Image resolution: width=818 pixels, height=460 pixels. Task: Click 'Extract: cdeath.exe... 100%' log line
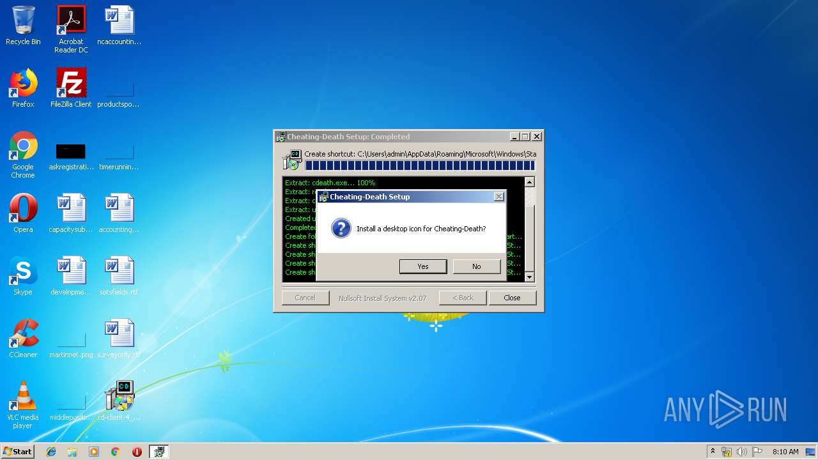tap(330, 183)
